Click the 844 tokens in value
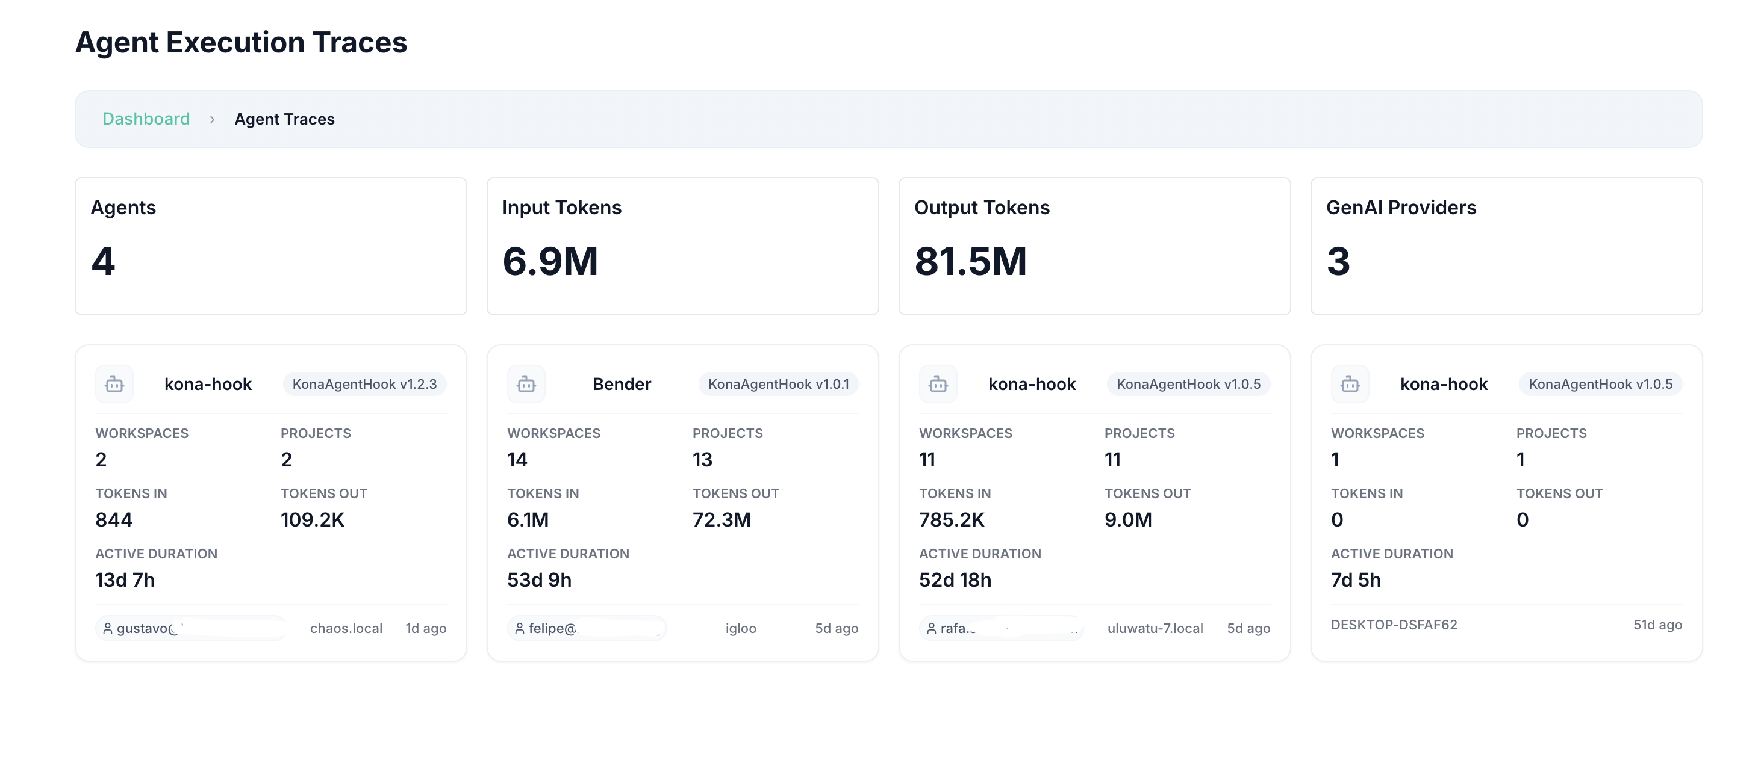Screen dimensions: 1761x757 [x=113, y=520]
